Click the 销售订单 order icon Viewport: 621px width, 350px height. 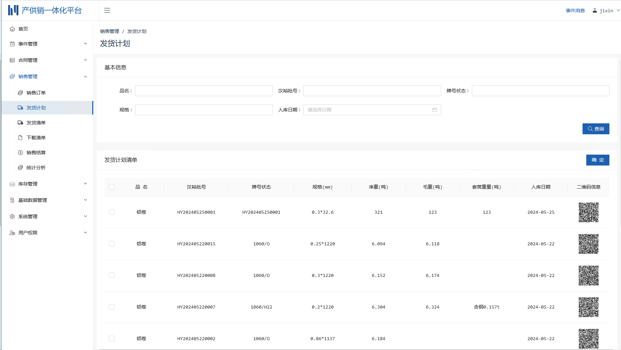[21, 92]
